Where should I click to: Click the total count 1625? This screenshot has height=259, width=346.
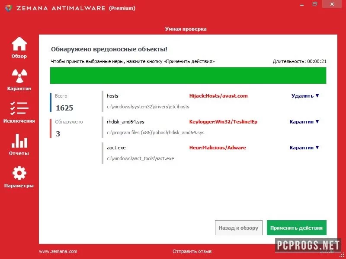point(64,108)
